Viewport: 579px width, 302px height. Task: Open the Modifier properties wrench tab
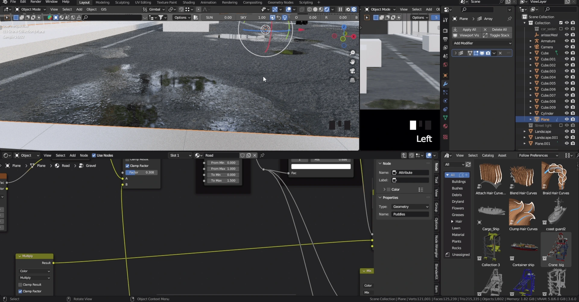(x=445, y=84)
